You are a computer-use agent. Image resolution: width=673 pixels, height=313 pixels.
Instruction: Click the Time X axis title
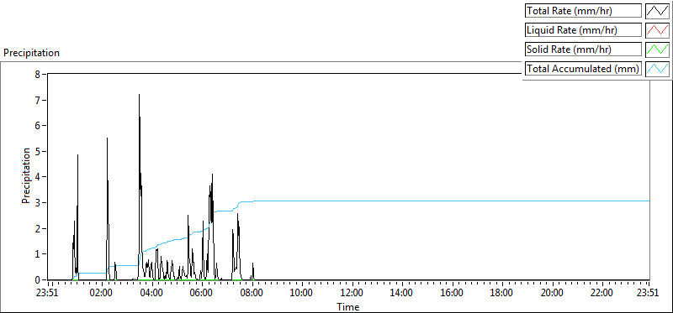[348, 306]
